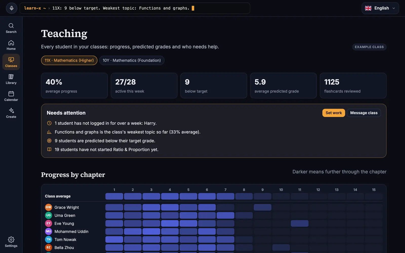
Task: Open the Calendar sidebar icon
Action: pos(11,96)
